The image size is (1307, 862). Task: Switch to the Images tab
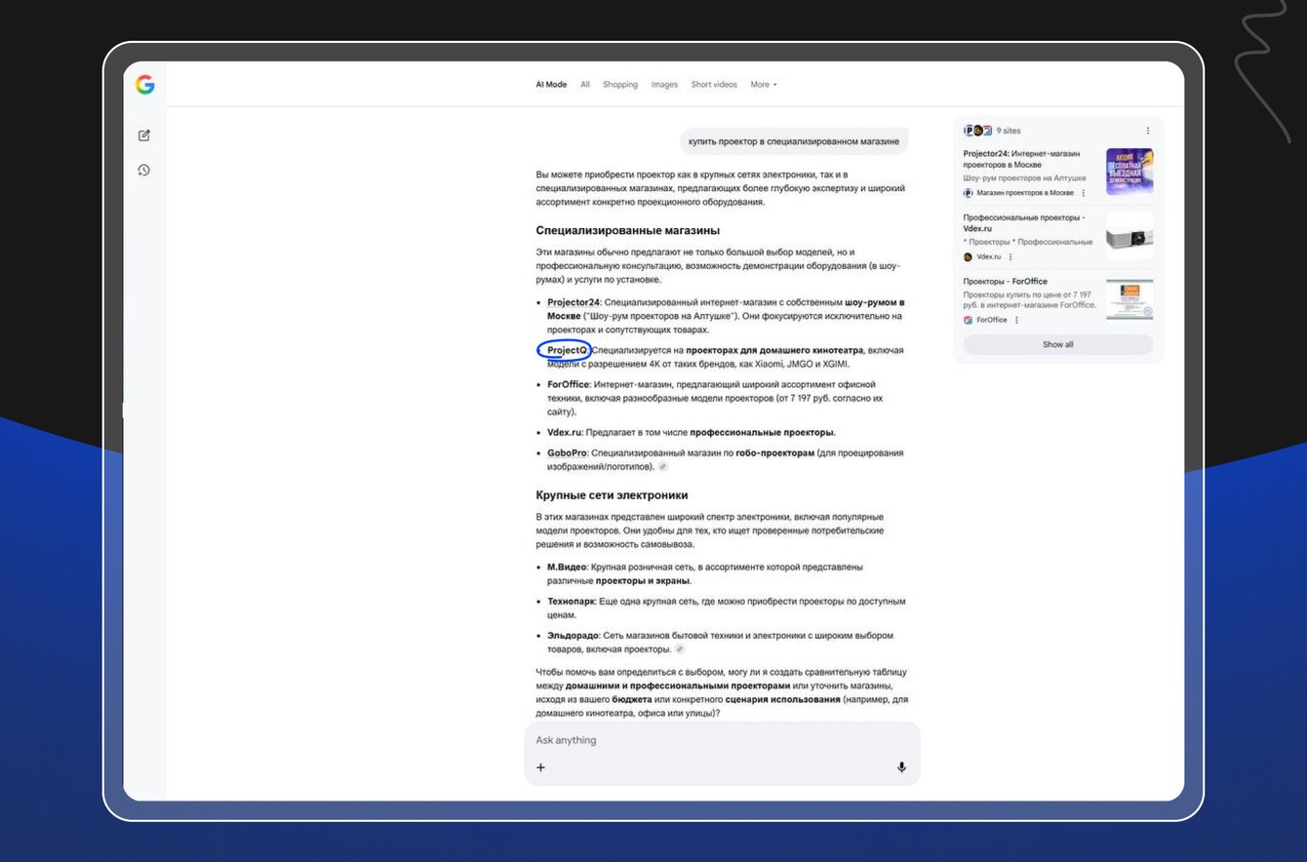point(664,85)
